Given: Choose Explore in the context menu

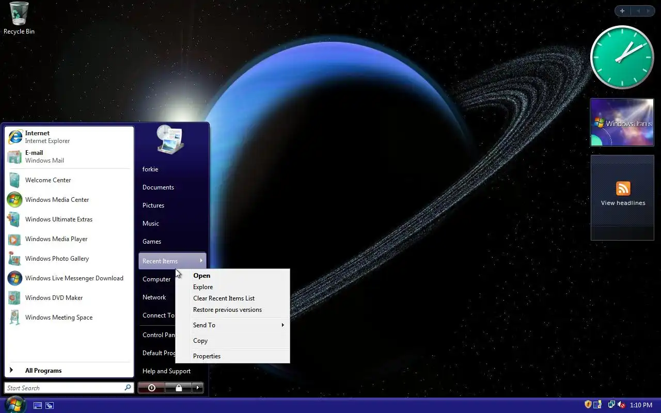Looking at the screenshot, I should (232, 287).
